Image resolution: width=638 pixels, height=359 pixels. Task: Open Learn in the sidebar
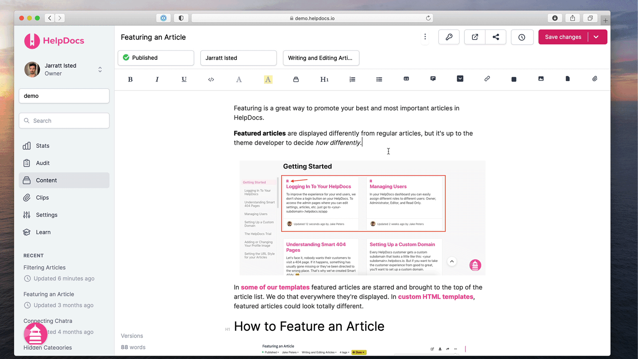(64, 232)
